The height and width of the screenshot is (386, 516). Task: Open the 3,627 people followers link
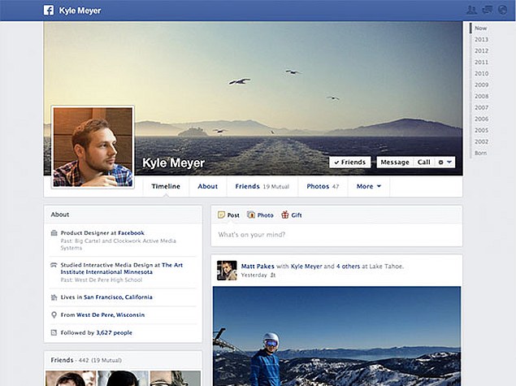115,332
